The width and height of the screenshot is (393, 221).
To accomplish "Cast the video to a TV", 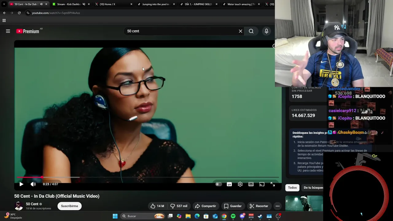I will point(262,184).
